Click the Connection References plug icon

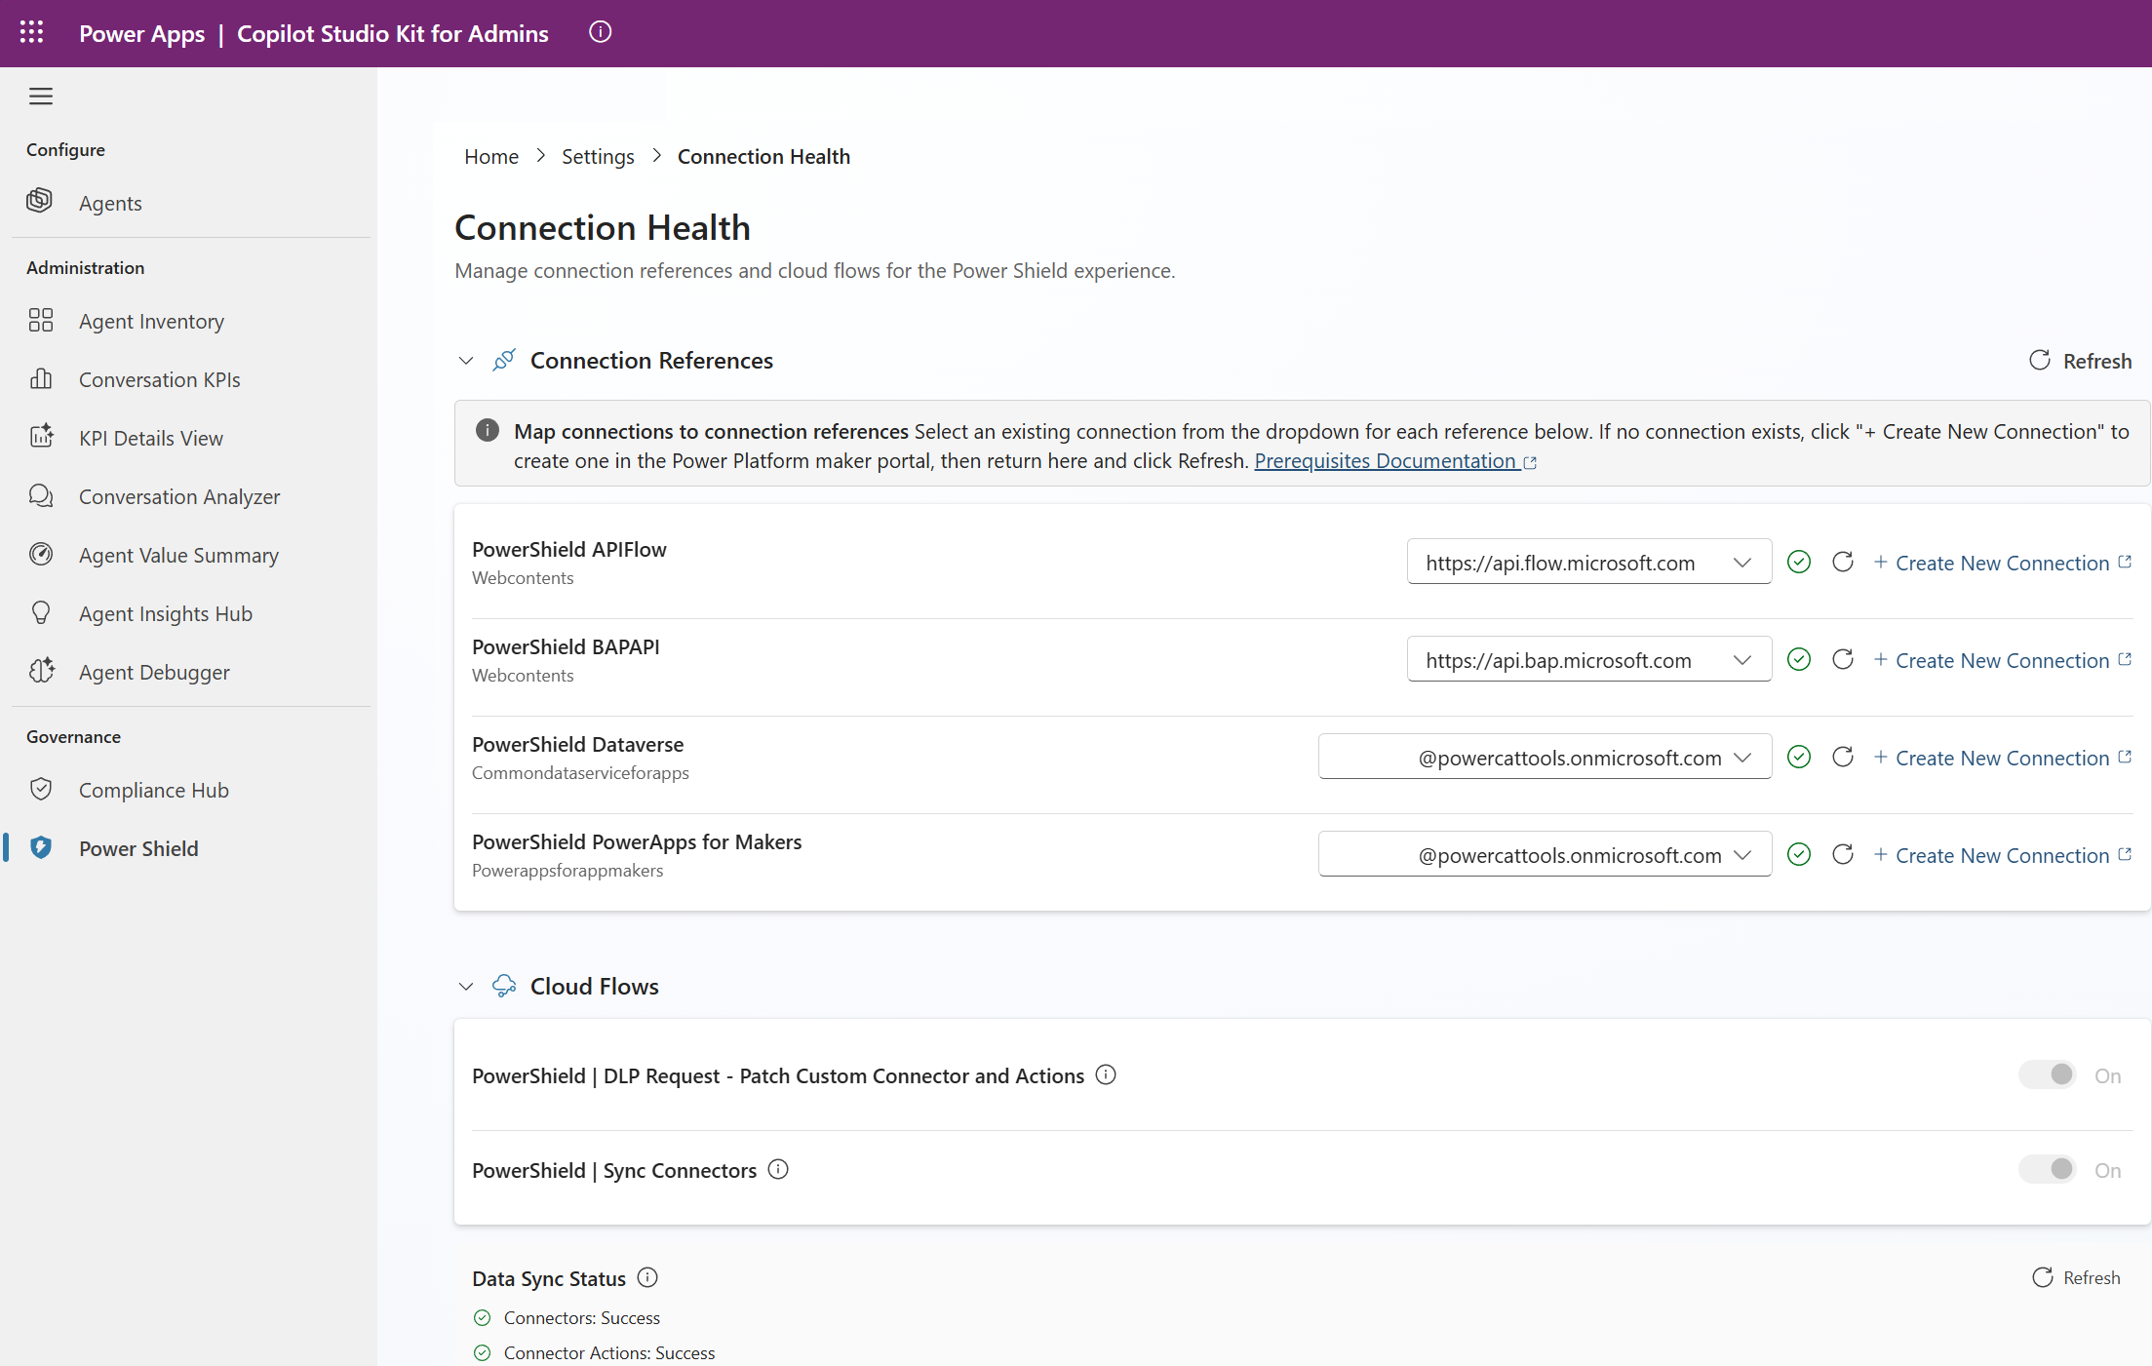pyautogui.click(x=504, y=360)
